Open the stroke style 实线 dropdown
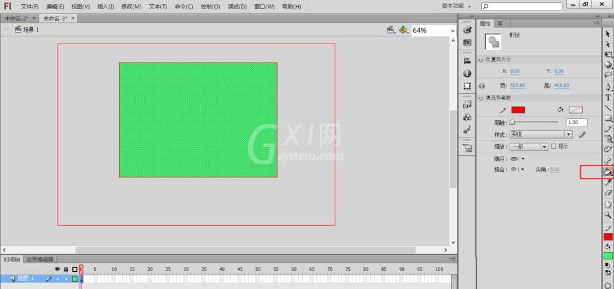The image size is (614, 289). tap(541, 134)
